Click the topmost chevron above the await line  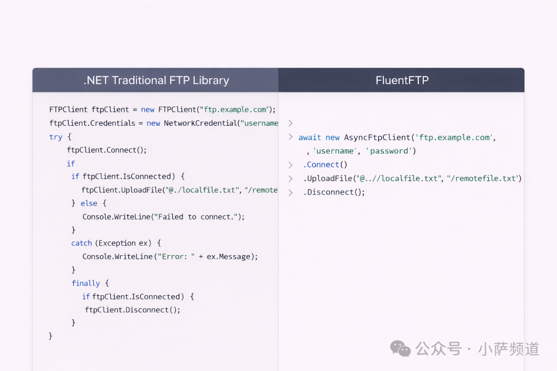(290, 123)
